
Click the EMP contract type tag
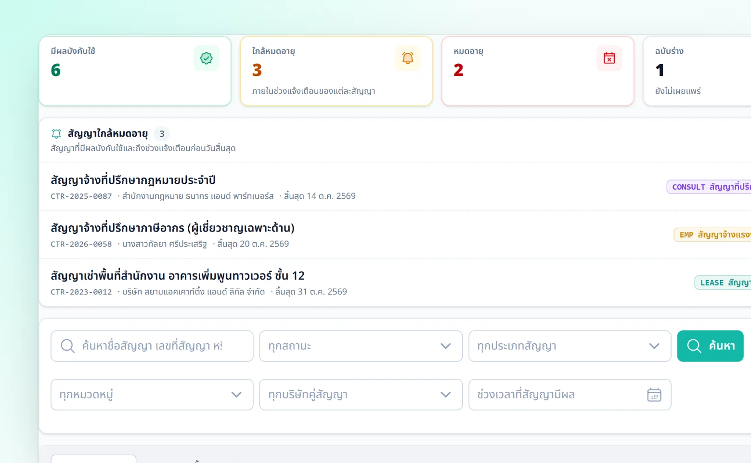coord(712,235)
